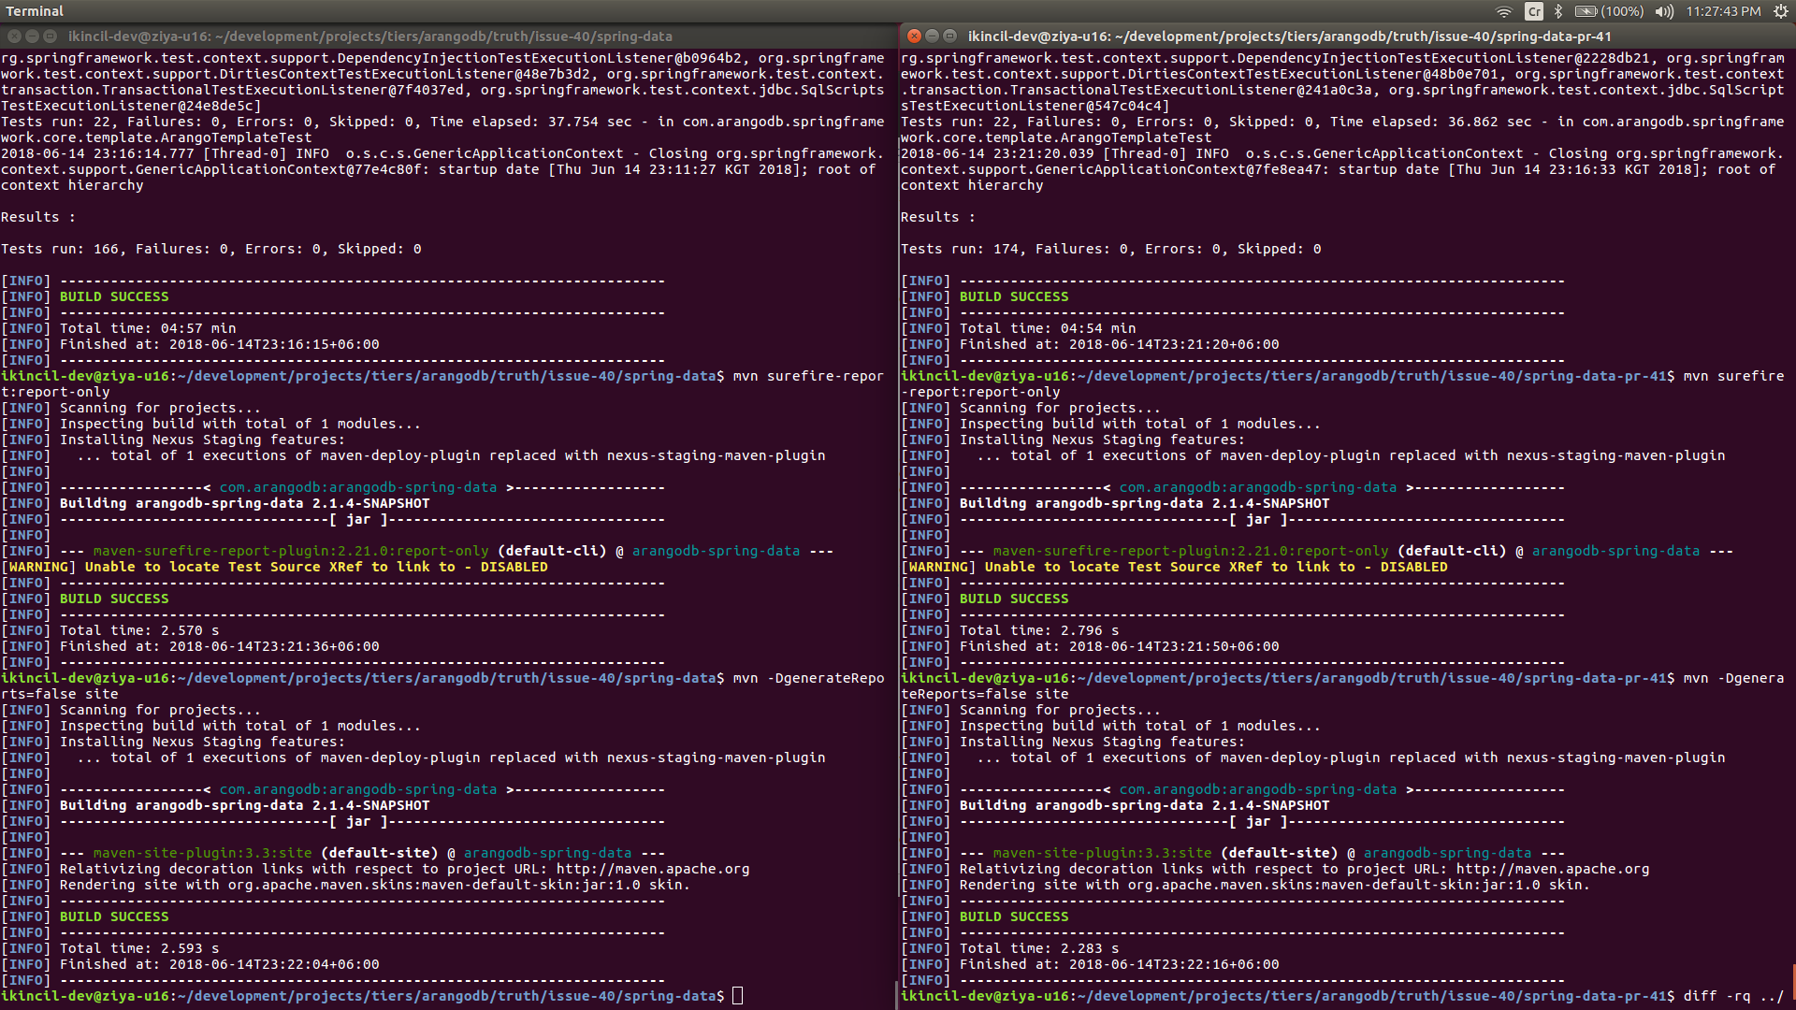Click 'Finished at: 2018-06-14T23:21:20+06:00' line

(x=1120, y=344)
